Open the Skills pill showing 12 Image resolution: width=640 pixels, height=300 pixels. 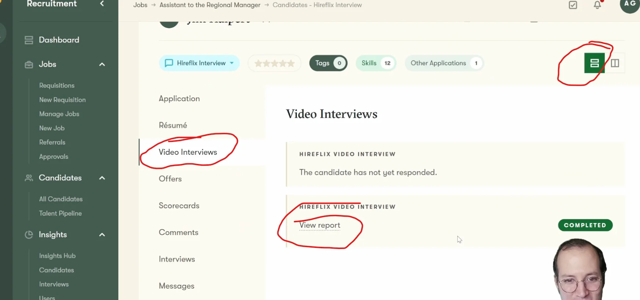point(376,63)
